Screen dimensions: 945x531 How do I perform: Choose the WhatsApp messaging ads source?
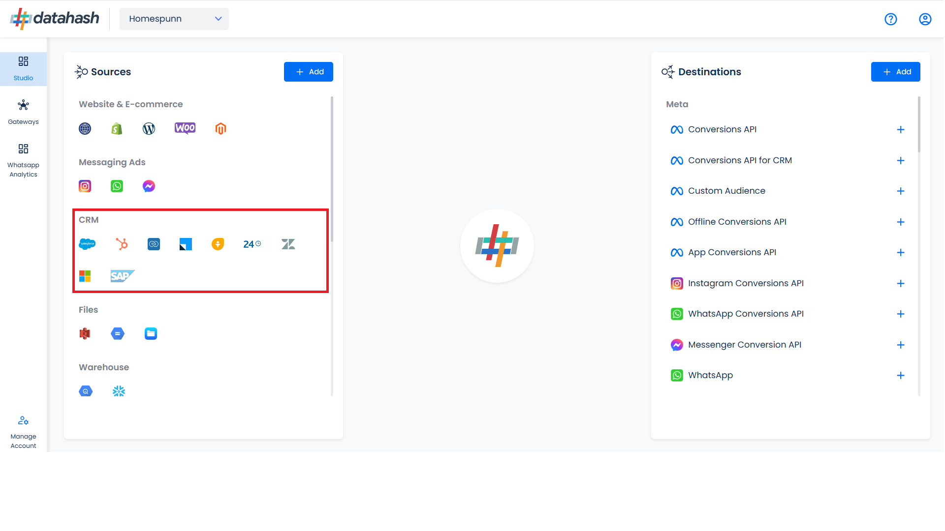click(117, 186)
